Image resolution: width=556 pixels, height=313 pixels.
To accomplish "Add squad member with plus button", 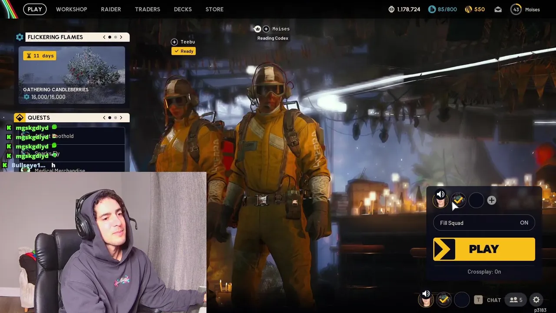I will (x=491, y=200).
